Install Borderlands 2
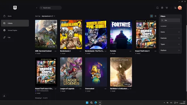This screenshot has height=105, width=187. click(63, 53)
